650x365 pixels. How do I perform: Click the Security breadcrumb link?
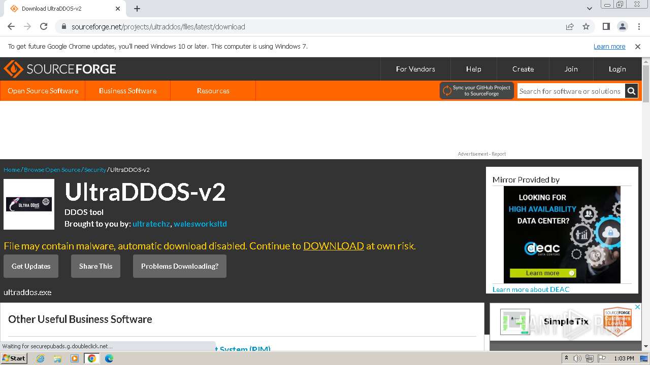pos(95,170)
